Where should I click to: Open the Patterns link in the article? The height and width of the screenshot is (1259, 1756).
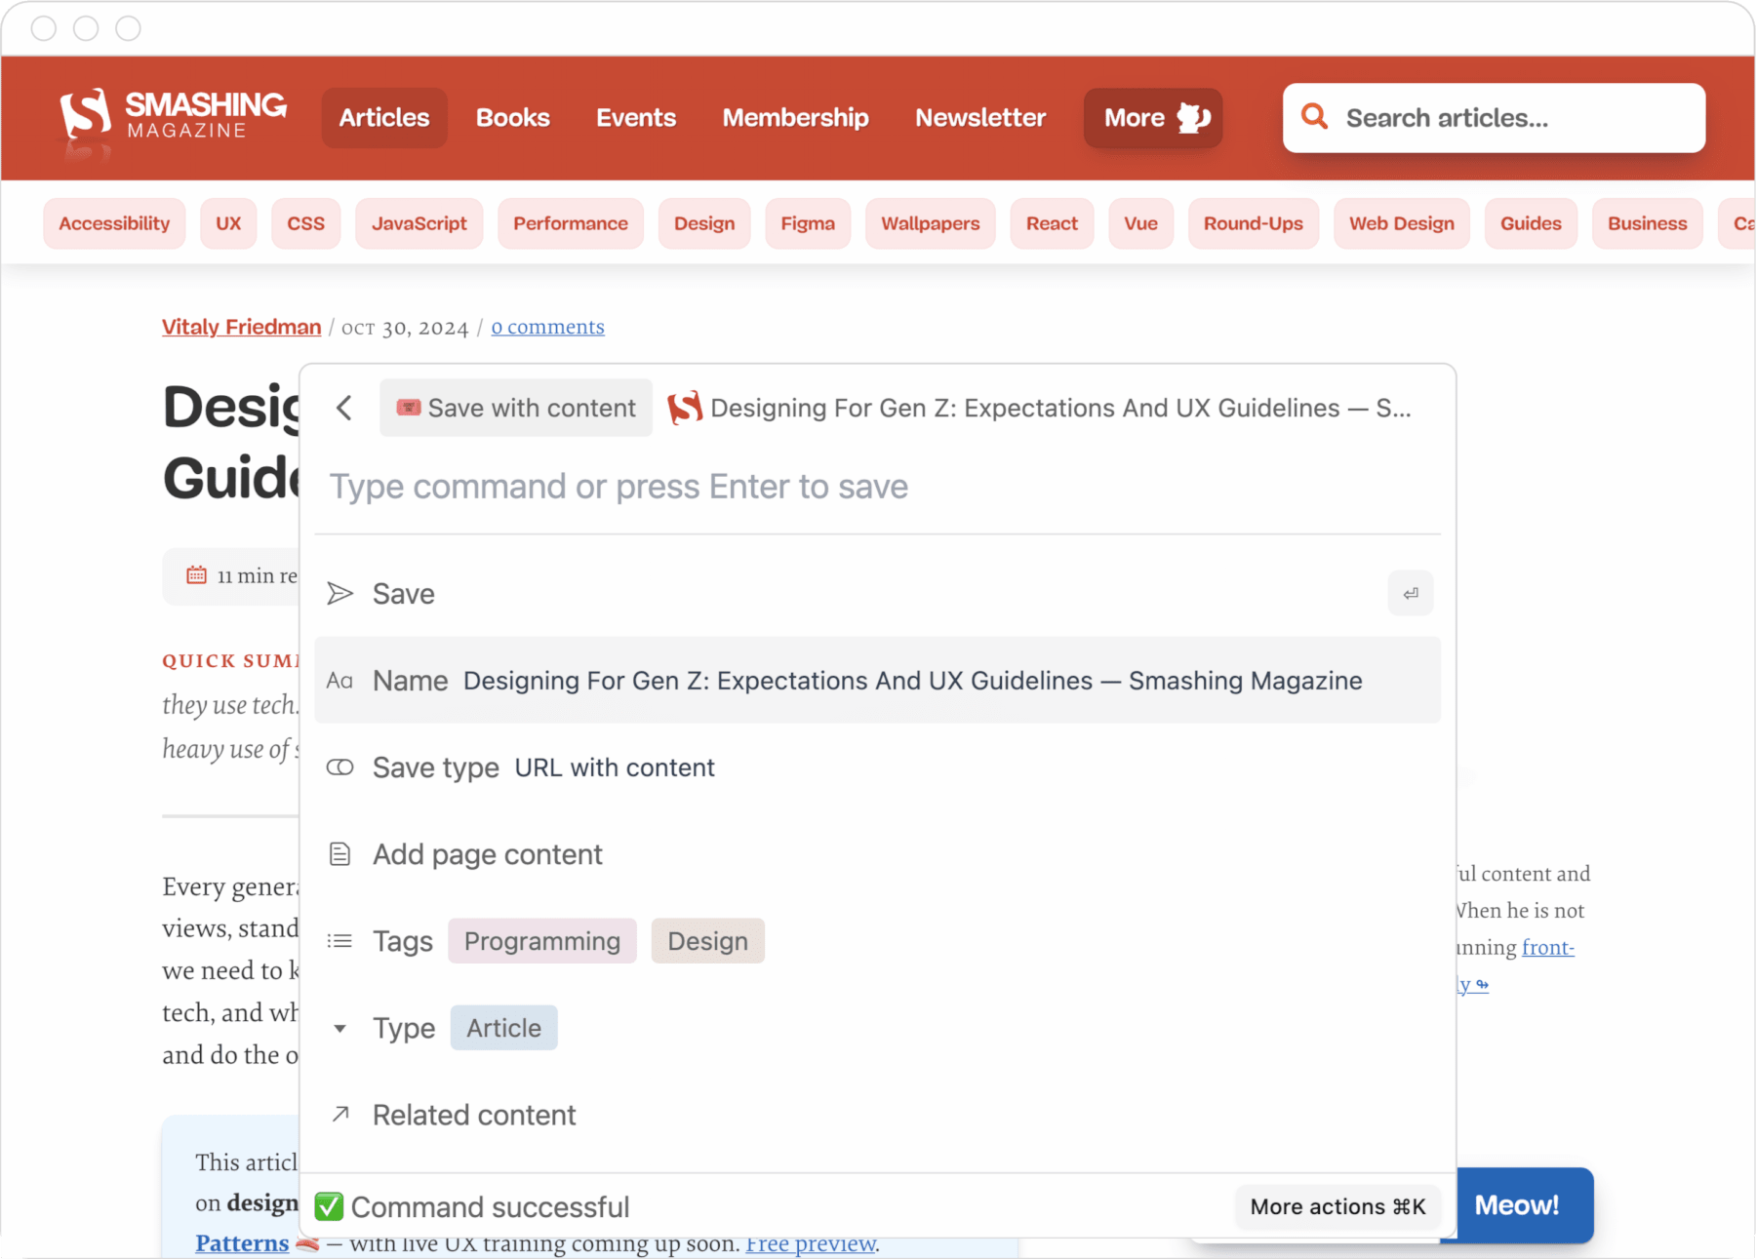(242, 1243)
